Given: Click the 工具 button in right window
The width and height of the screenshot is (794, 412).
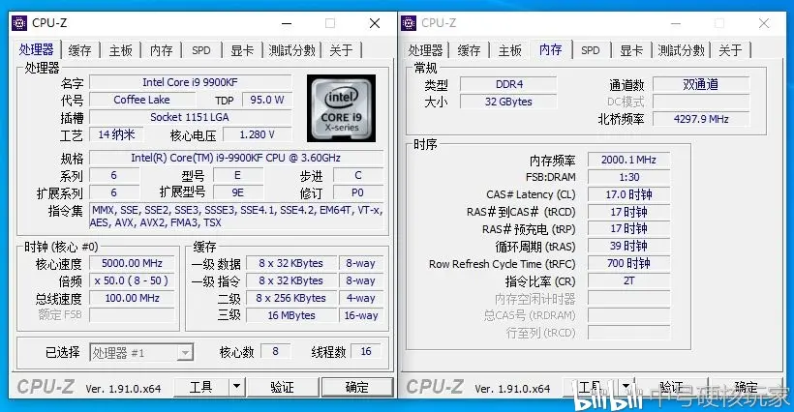Looking at the screenshot, I should [591, 387].
